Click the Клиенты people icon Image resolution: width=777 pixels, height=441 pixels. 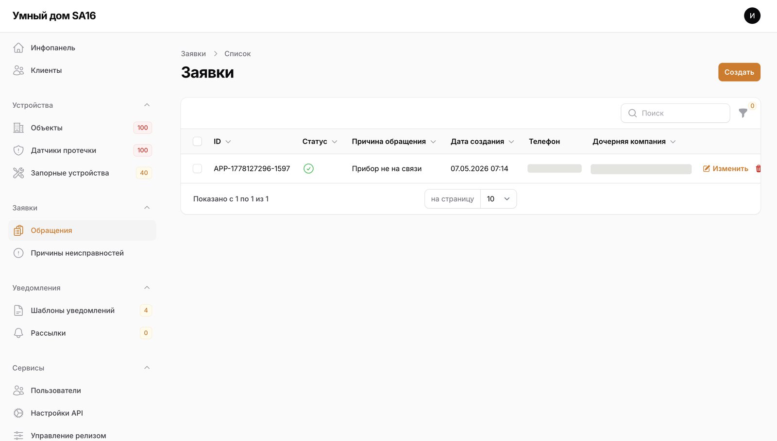pos(18,70)
